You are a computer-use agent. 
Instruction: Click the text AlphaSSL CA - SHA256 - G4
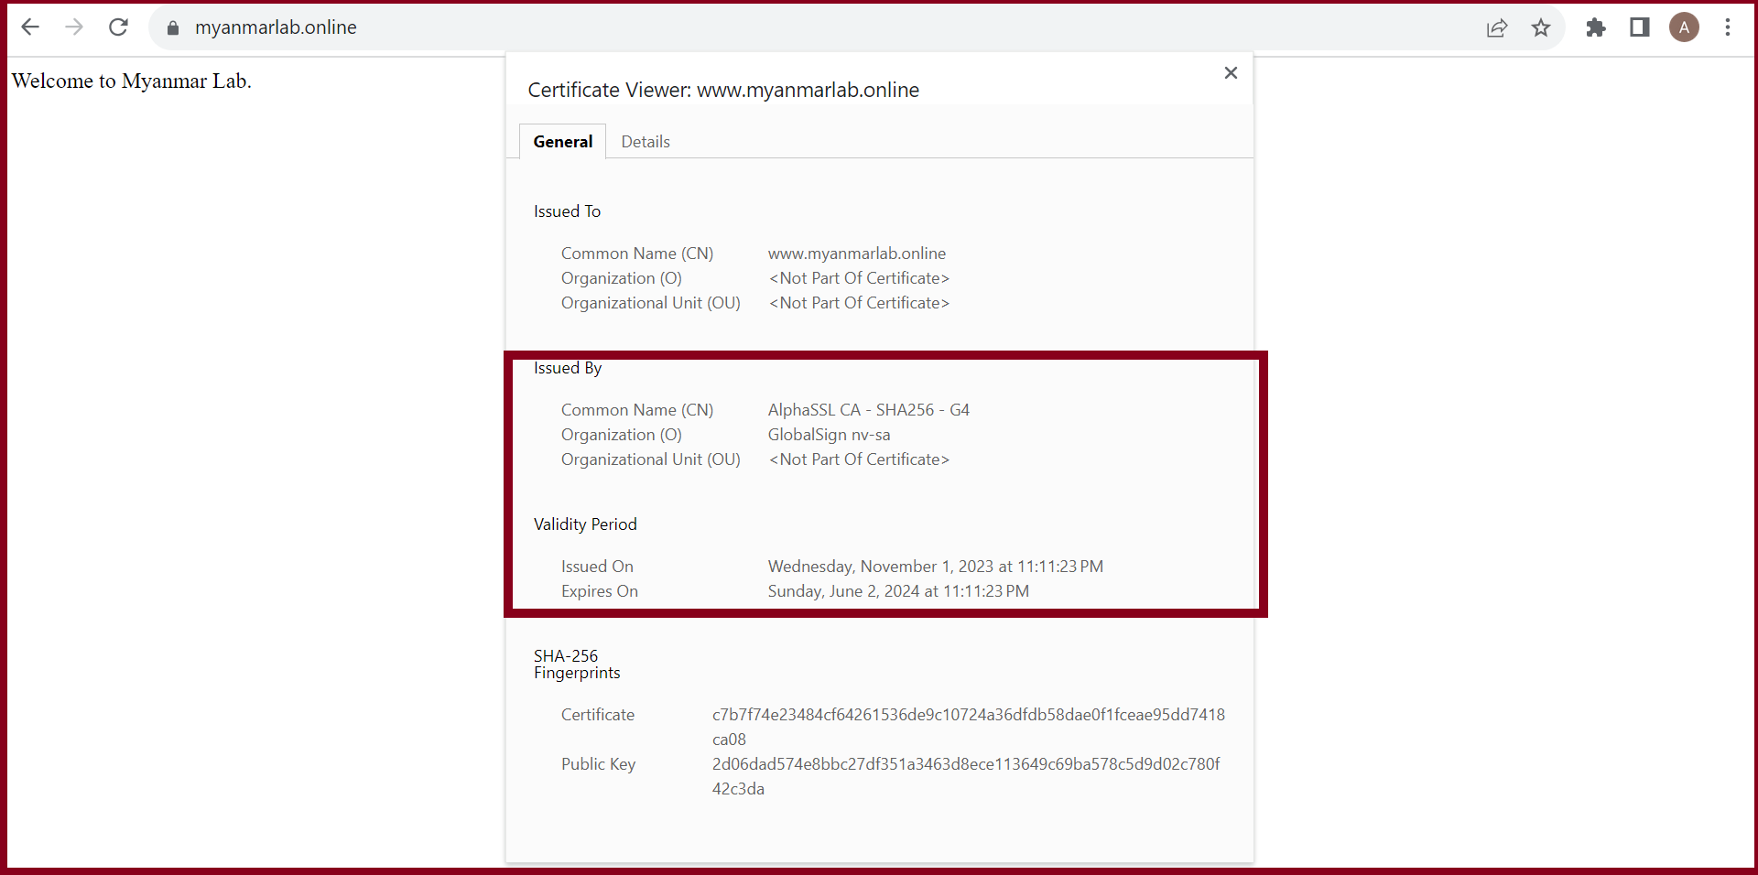[868, 410]
